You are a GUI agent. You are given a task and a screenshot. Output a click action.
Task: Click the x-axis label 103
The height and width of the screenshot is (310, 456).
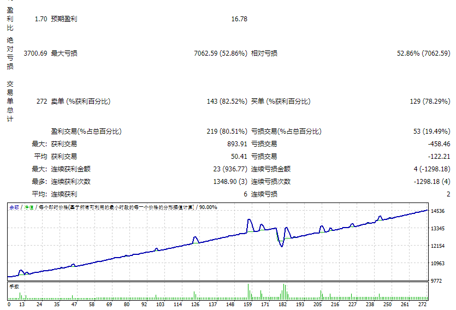pos(160,305)
